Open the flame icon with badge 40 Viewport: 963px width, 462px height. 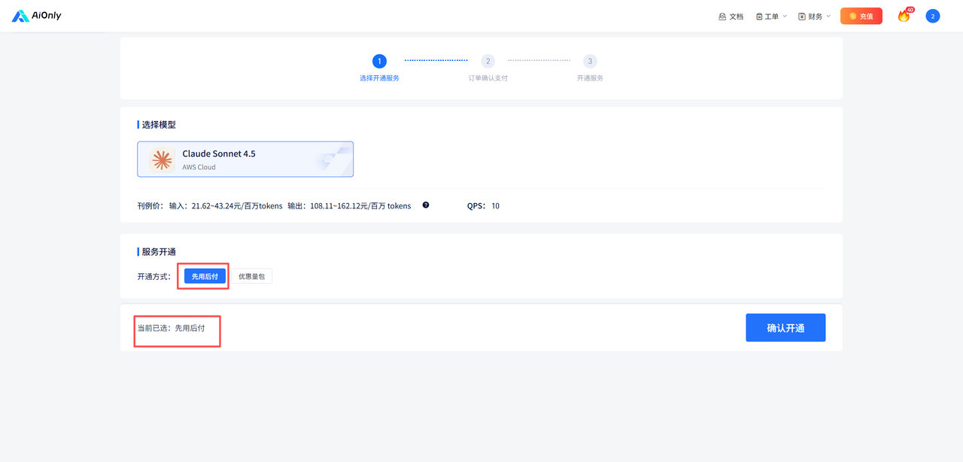coord(904,15)
